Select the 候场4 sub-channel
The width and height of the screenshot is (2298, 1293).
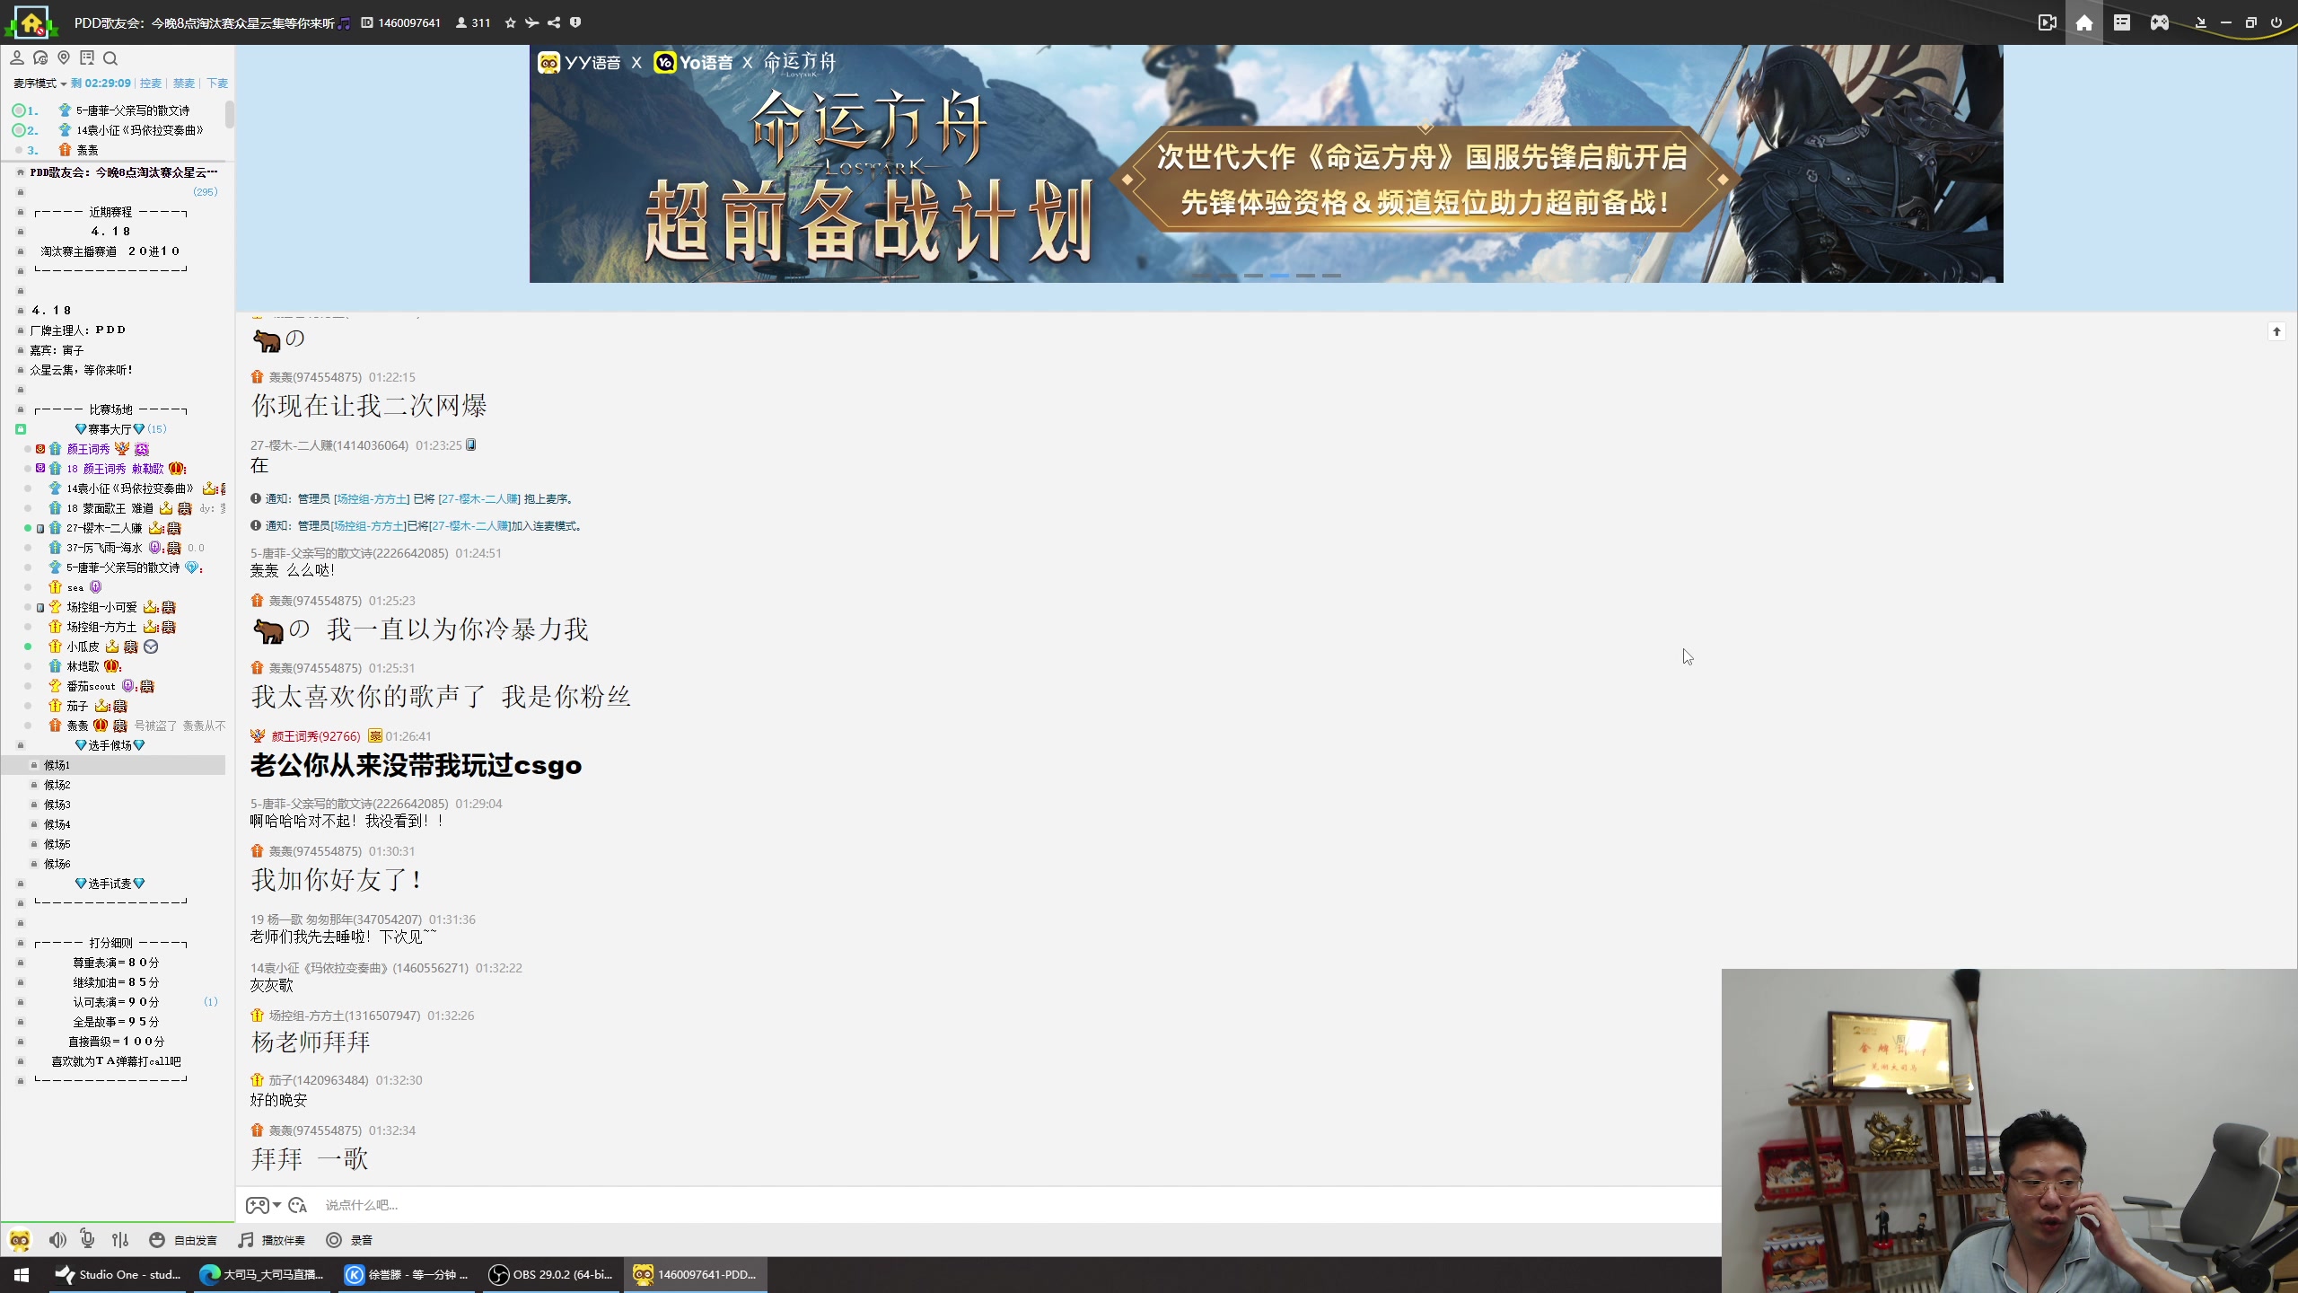[x=57, y=824]
